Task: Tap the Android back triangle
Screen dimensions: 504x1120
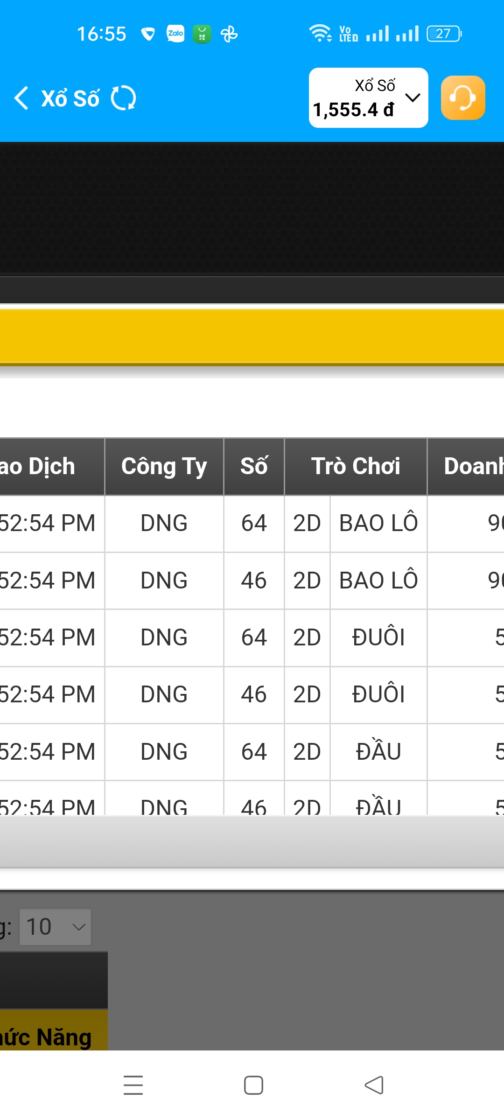Action: click(374, 1085)
